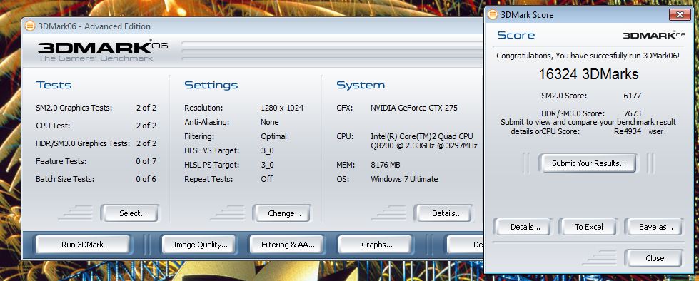Click the Filtering value Optimal
This screenshot has width=699, height=281.
tap(273, 136)
